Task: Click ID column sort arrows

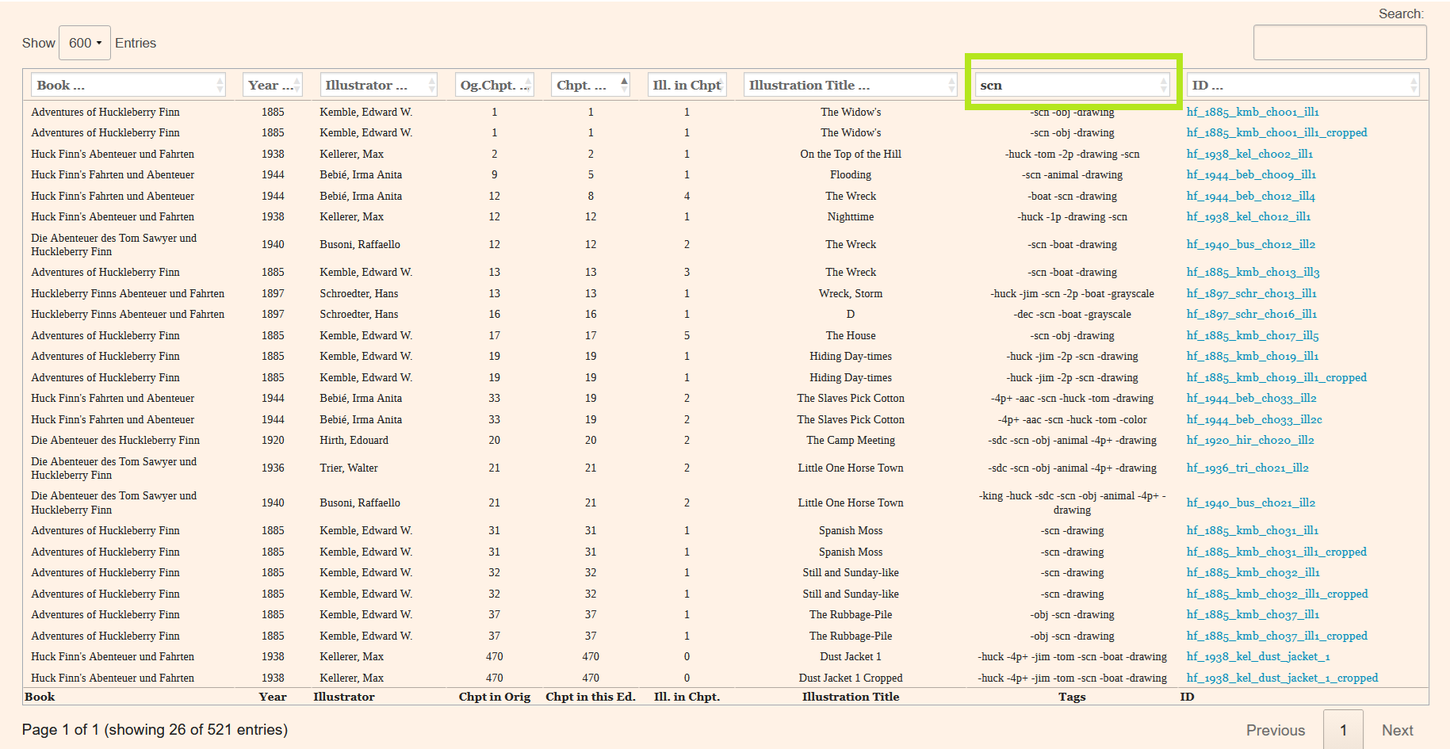Action: [x=1414, y=85]
